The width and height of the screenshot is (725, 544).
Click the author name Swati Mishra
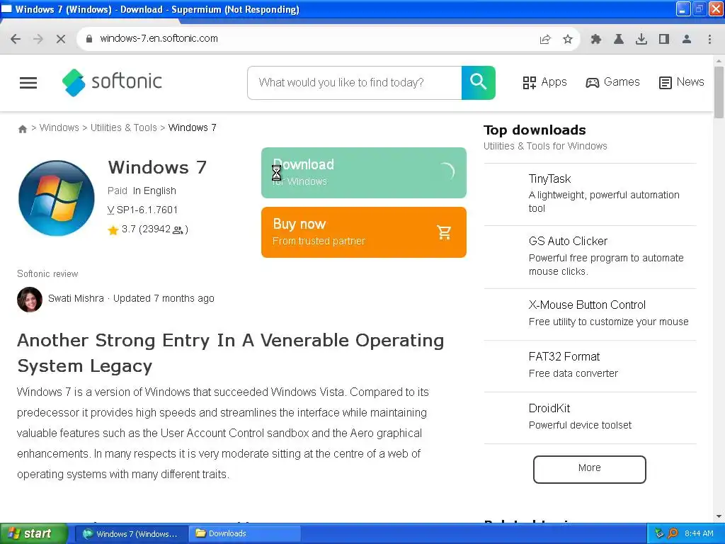[x=76, y=299]
